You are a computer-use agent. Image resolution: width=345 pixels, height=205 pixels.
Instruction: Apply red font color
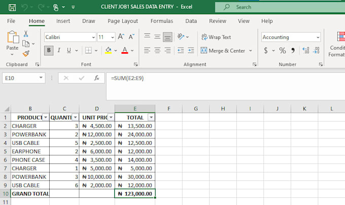pyautogui.click(x=125, y=51)
